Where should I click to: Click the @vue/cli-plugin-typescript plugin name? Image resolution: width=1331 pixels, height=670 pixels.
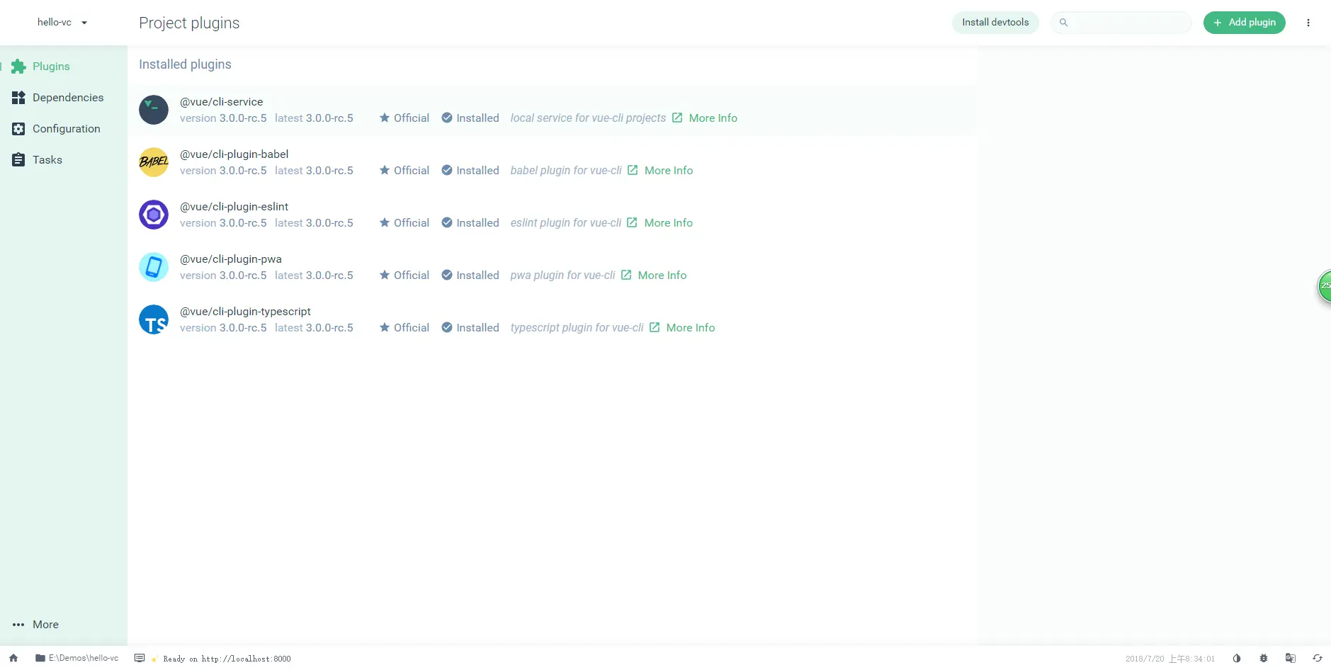[x=246, y=312]
